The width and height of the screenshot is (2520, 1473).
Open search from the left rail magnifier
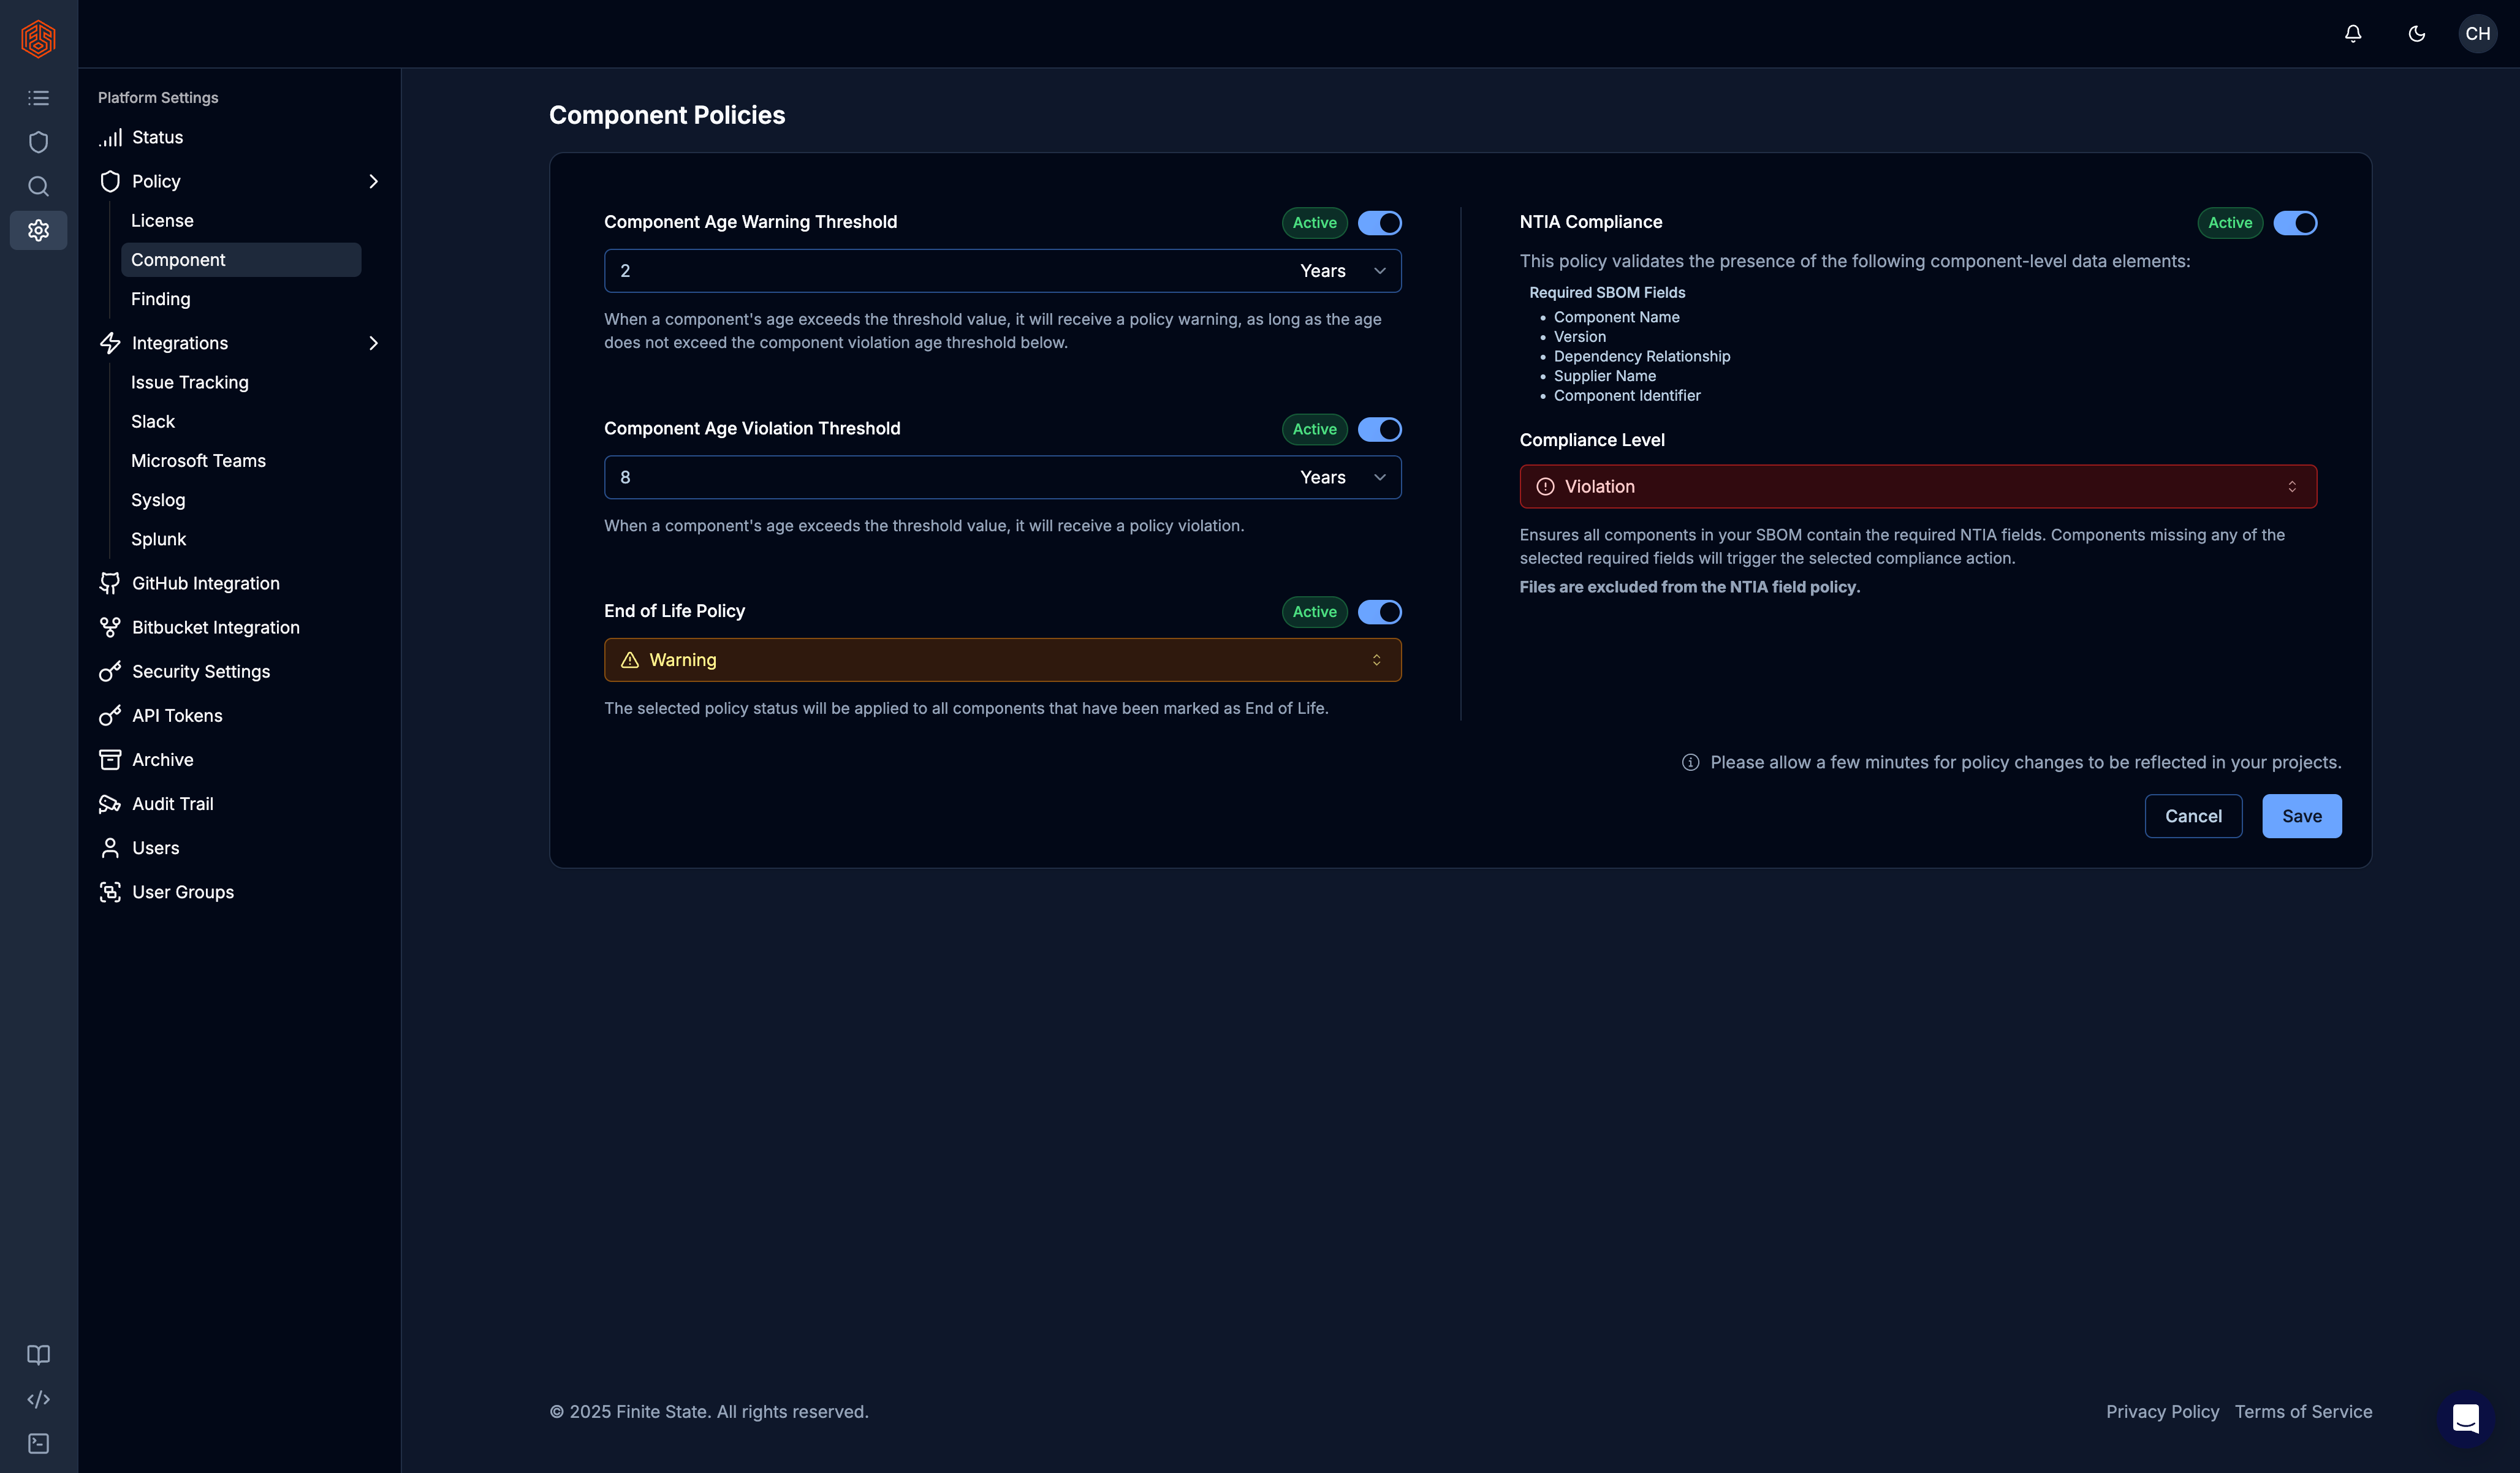tap(38, 186)
